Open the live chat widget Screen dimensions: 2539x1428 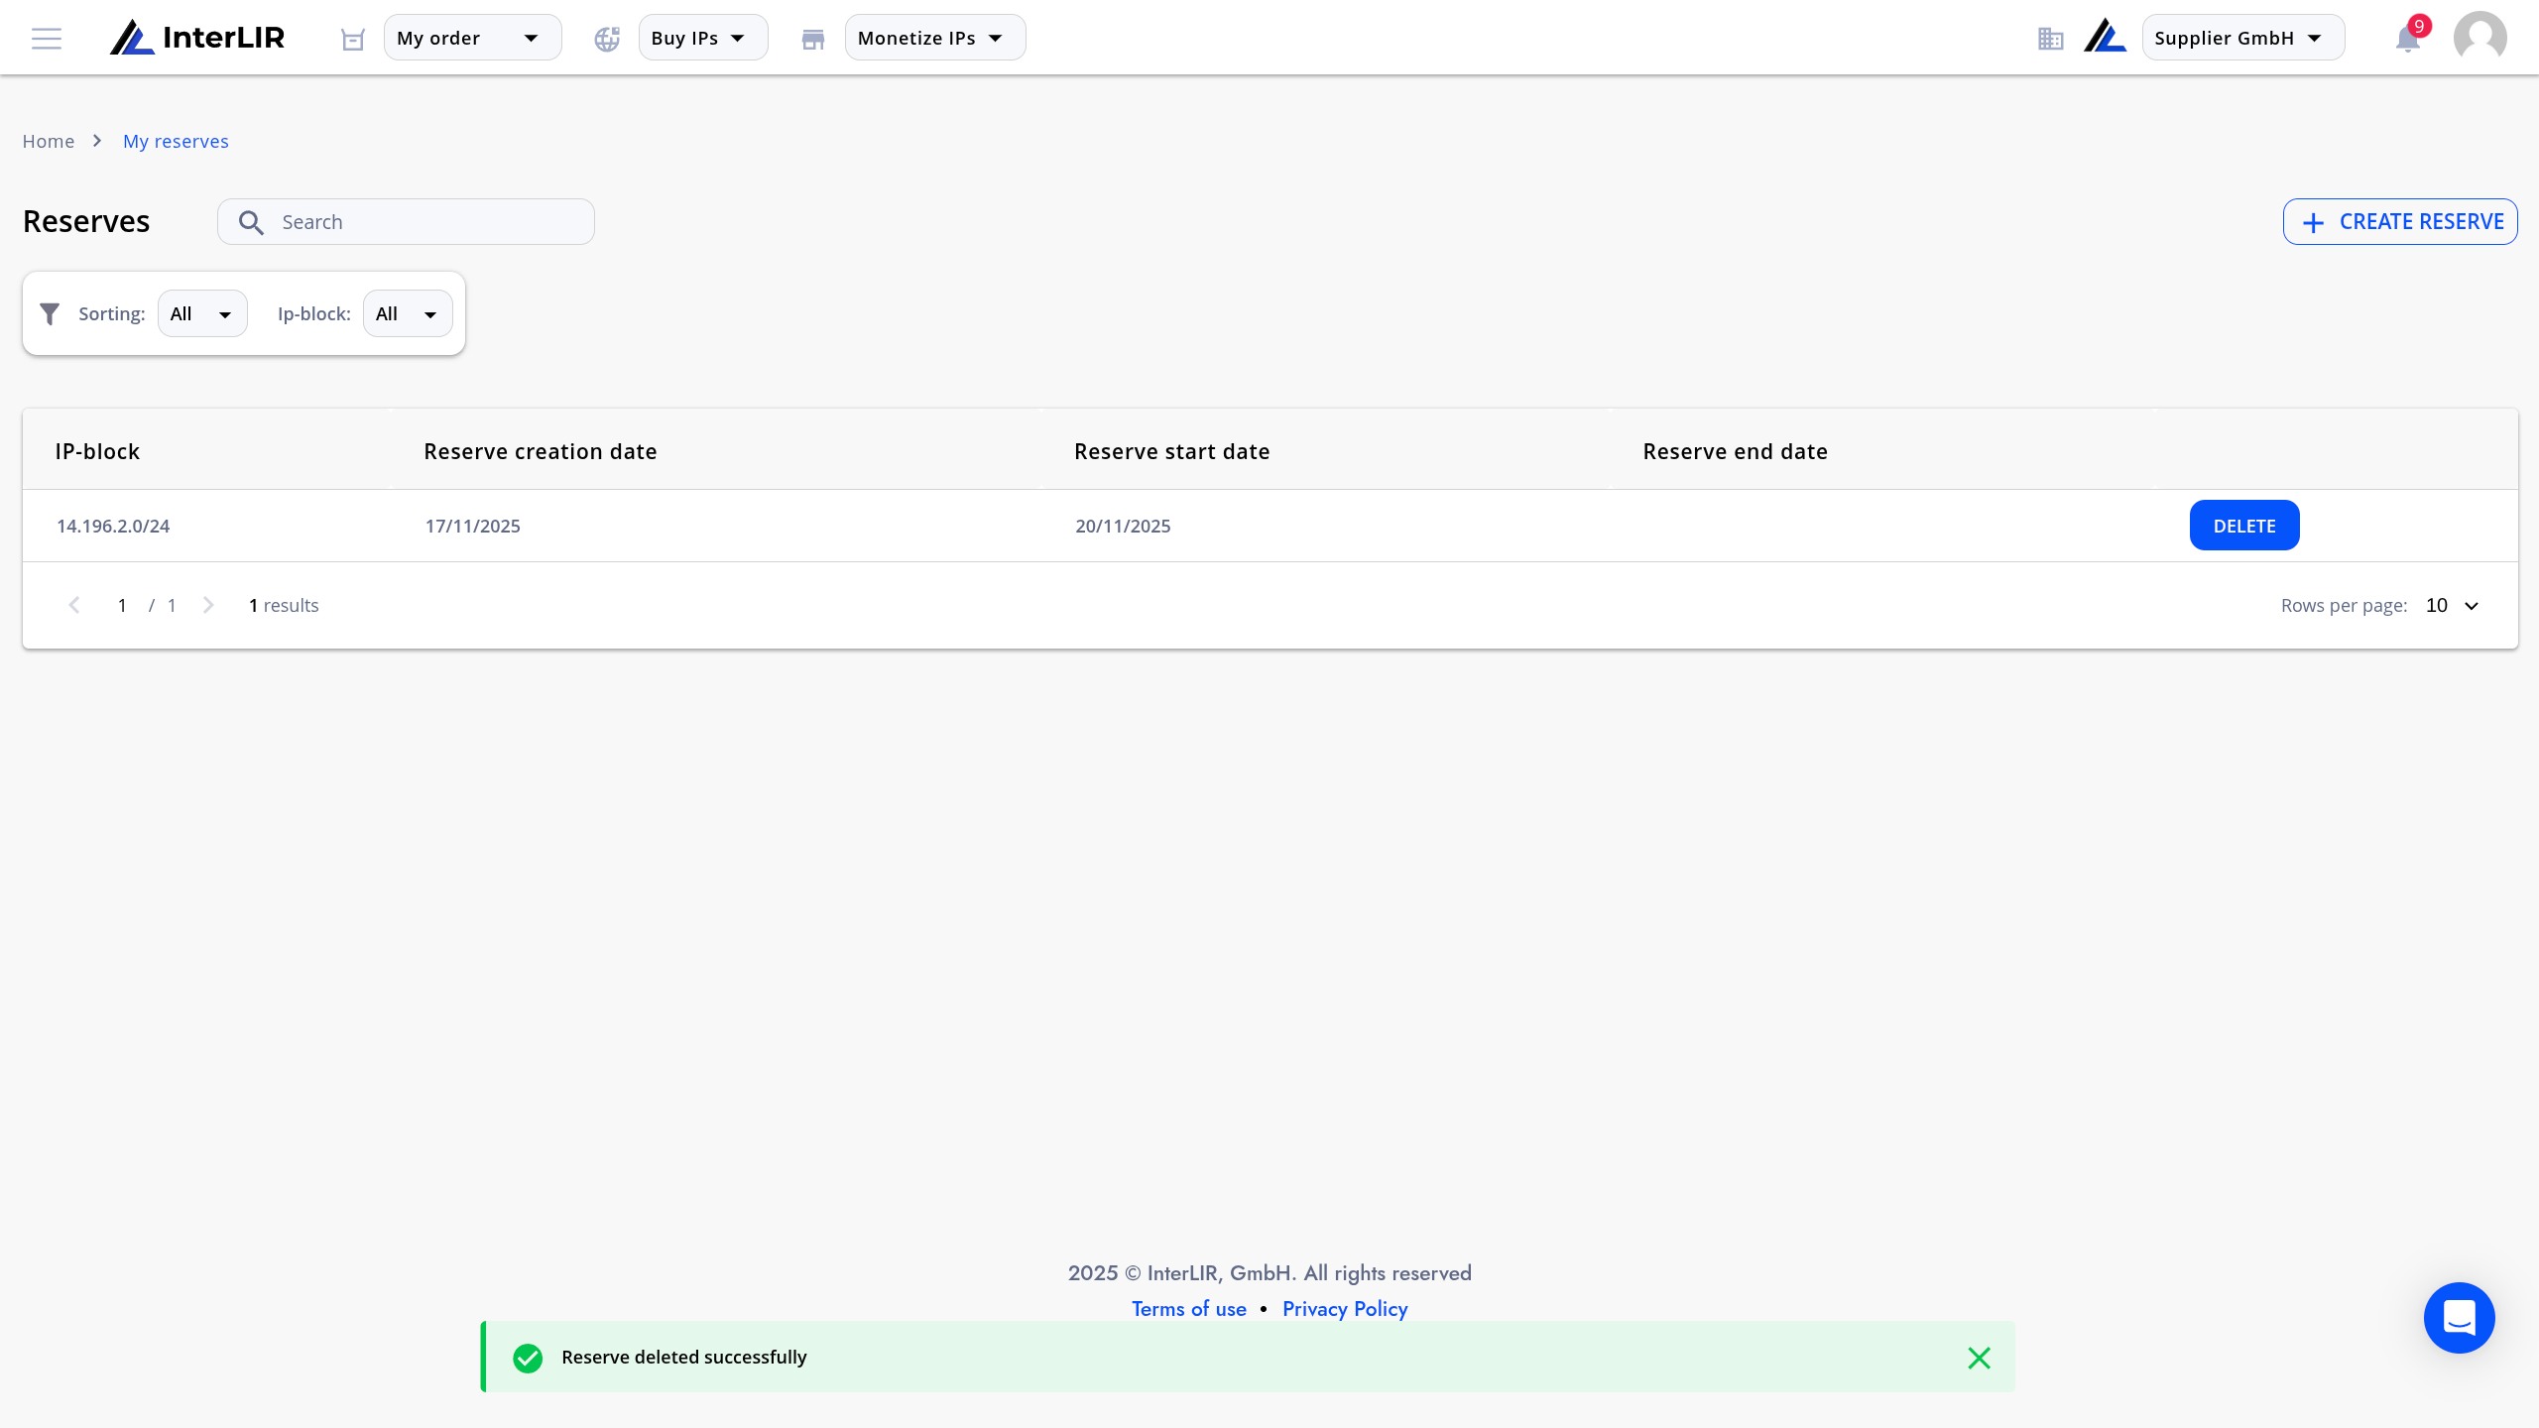pos(2459,1318)
